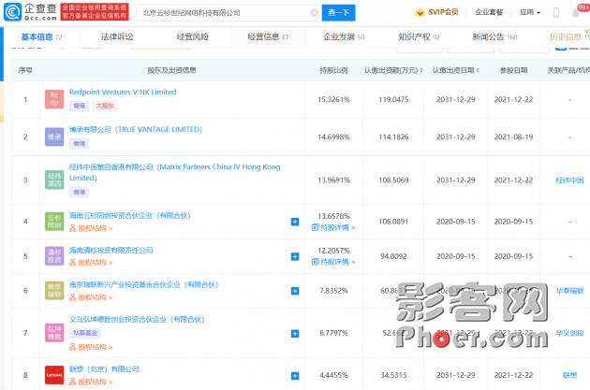
Task: Open Redpoint Ventures V HK Limited link
Action: pos(123,92)
